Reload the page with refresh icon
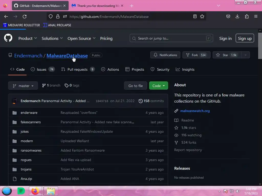 (x=25, y=17)
